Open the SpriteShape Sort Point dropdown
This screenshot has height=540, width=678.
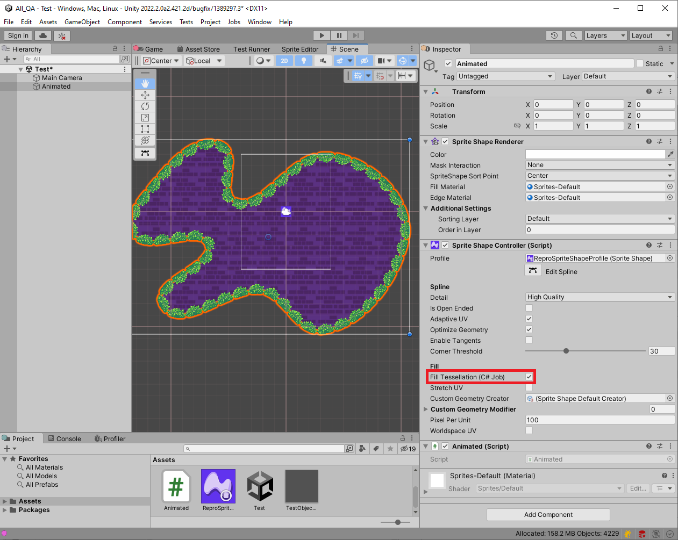(600, 176)
